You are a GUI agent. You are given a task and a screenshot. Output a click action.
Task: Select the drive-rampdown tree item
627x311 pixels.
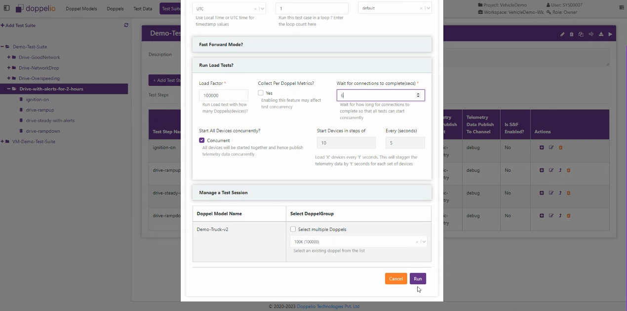point(42,131)
